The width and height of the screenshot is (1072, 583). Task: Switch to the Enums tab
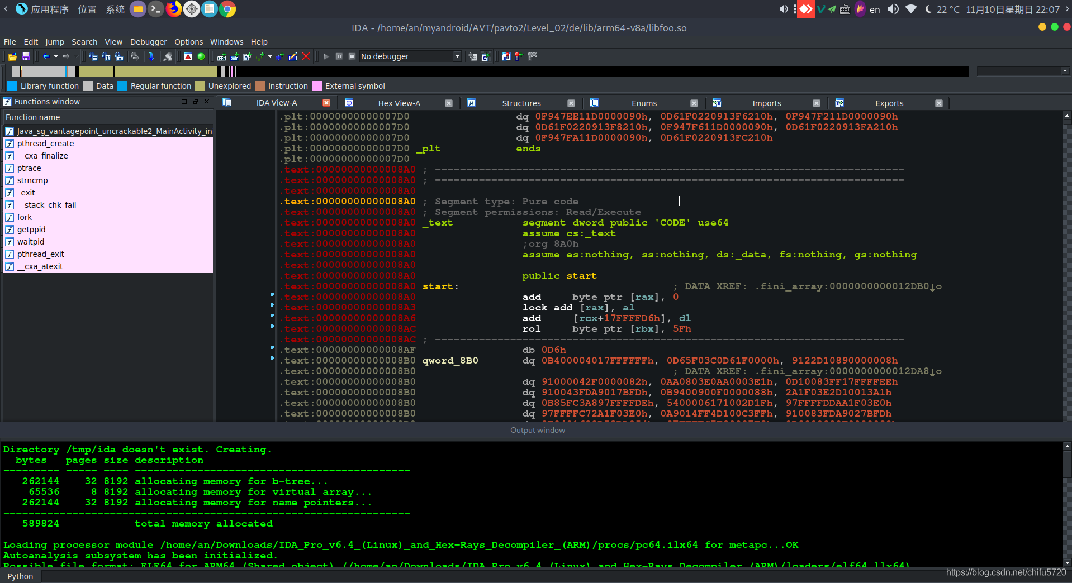(x=644, y=103)
